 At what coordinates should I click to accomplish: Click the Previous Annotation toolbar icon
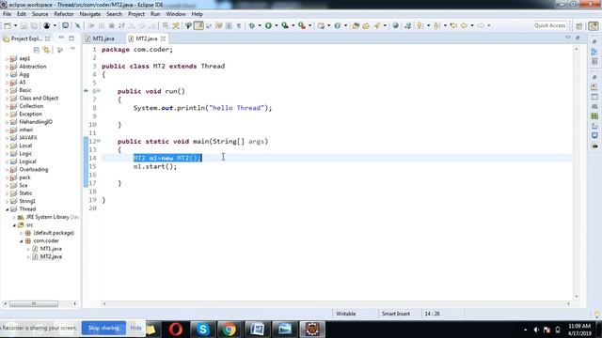click(x=436, y=25)
